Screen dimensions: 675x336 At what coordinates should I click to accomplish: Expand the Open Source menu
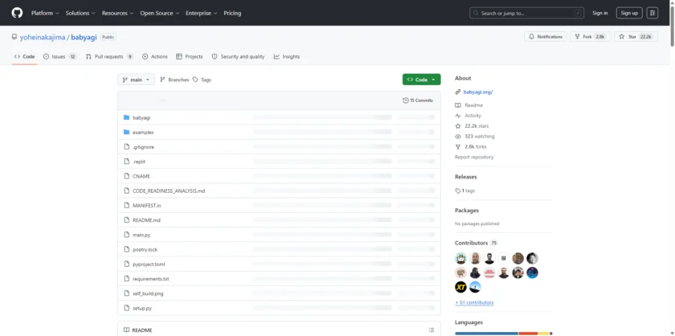click(x=159, y=13)
